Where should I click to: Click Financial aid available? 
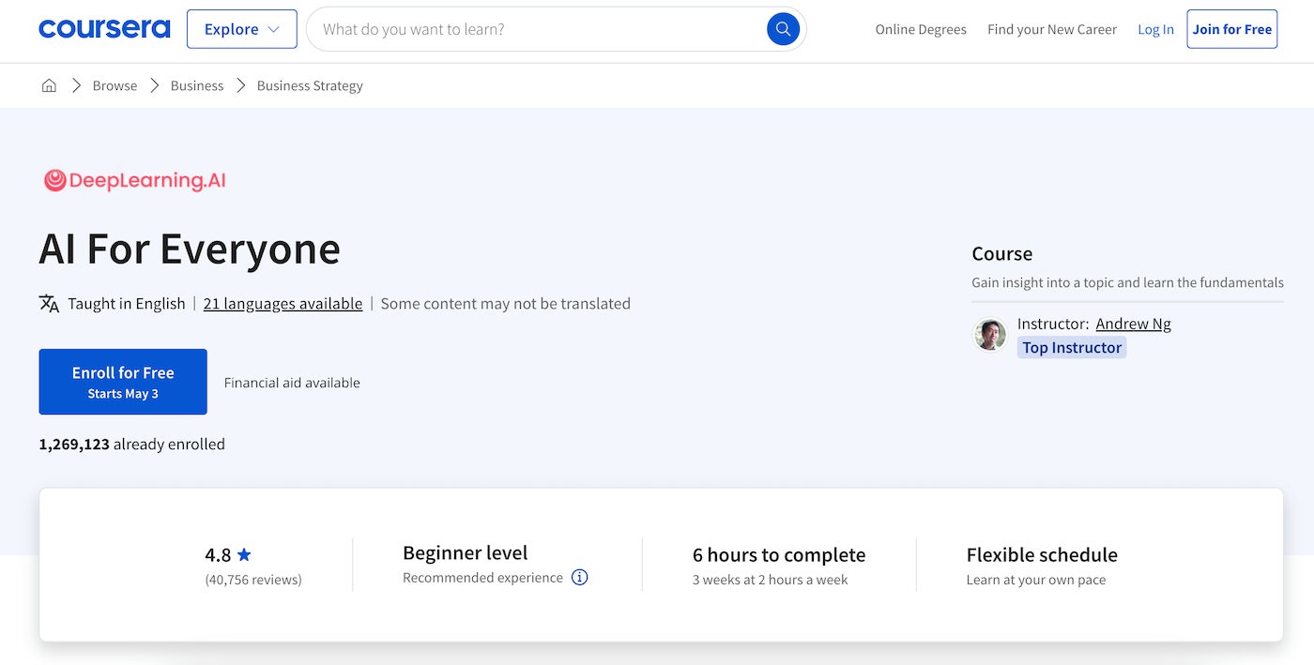pos(292,383)
